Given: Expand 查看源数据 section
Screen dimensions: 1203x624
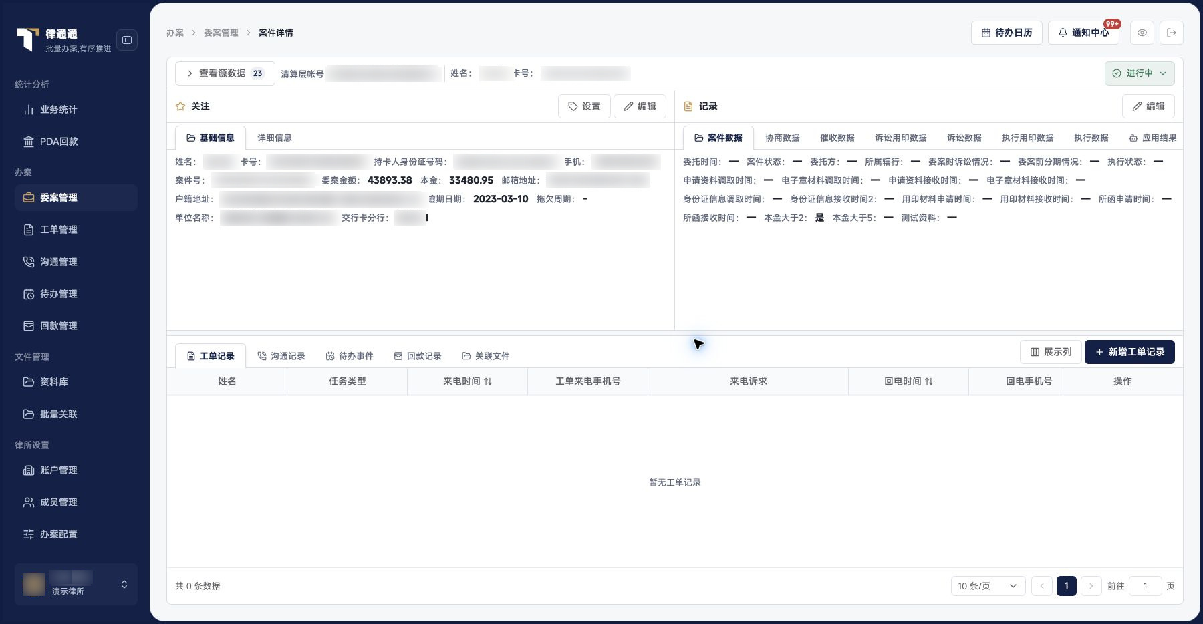Looking at the screenshot, I should click(225, 73).
